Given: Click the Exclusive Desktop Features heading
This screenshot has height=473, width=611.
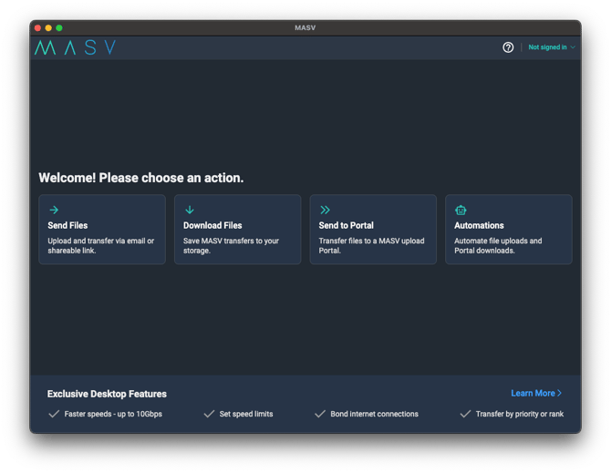Looking at the screenshot, I should click(x=107, y=394).
